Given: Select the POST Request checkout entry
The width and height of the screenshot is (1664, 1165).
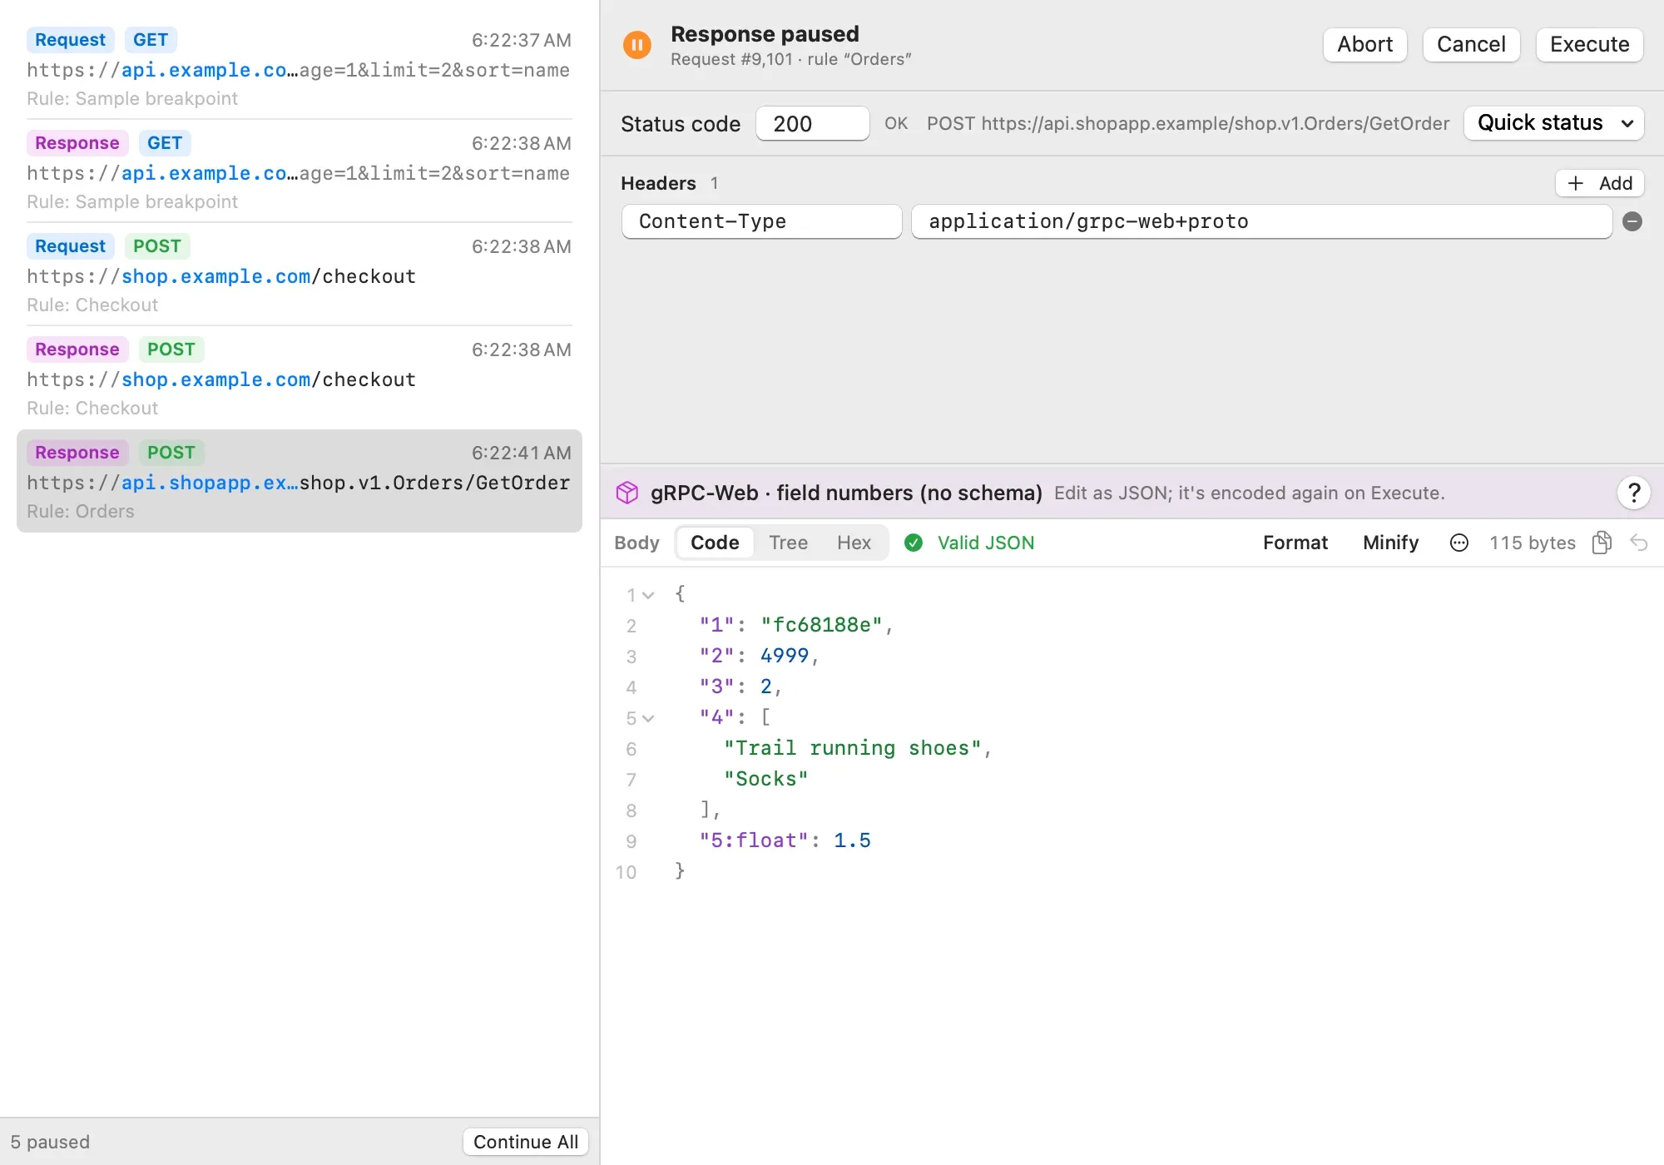Looking at the screenshot, I should pos(300,275).
